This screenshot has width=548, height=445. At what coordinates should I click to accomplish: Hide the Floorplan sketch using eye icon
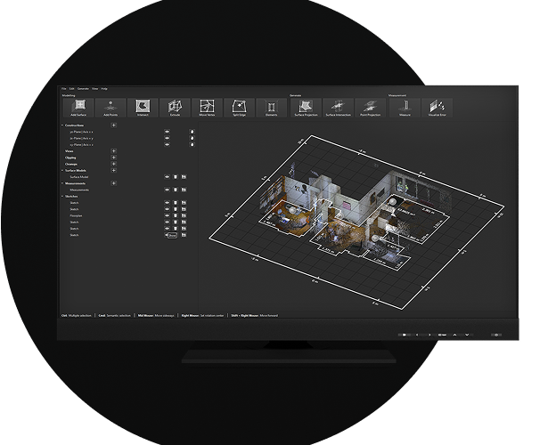[167, 215]
